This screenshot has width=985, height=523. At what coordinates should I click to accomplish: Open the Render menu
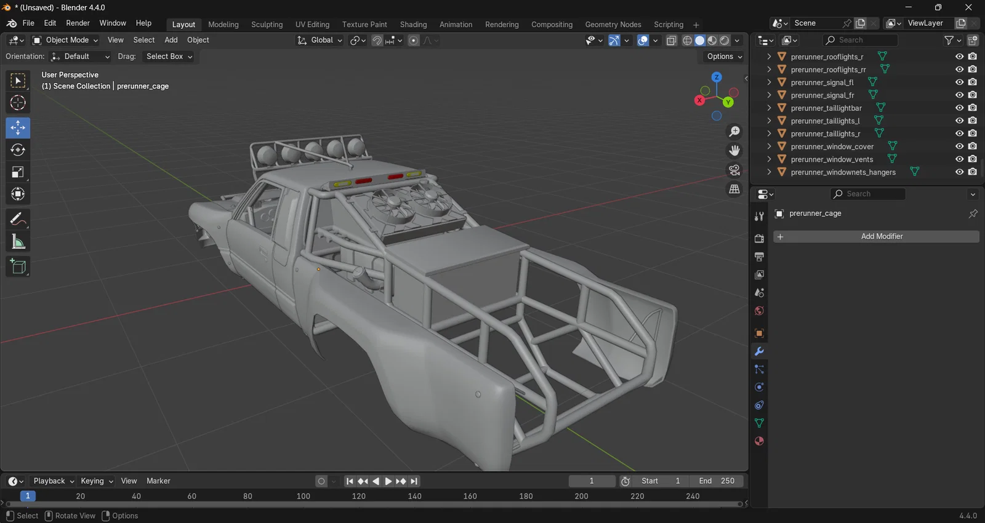point(78,23)
